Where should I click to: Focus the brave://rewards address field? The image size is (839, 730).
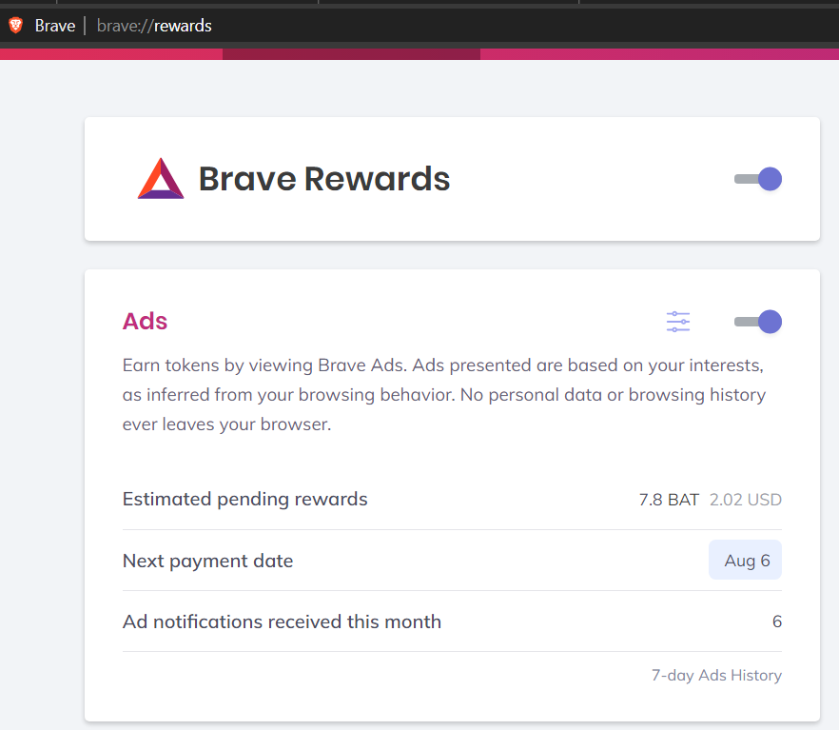coord(285,26)
